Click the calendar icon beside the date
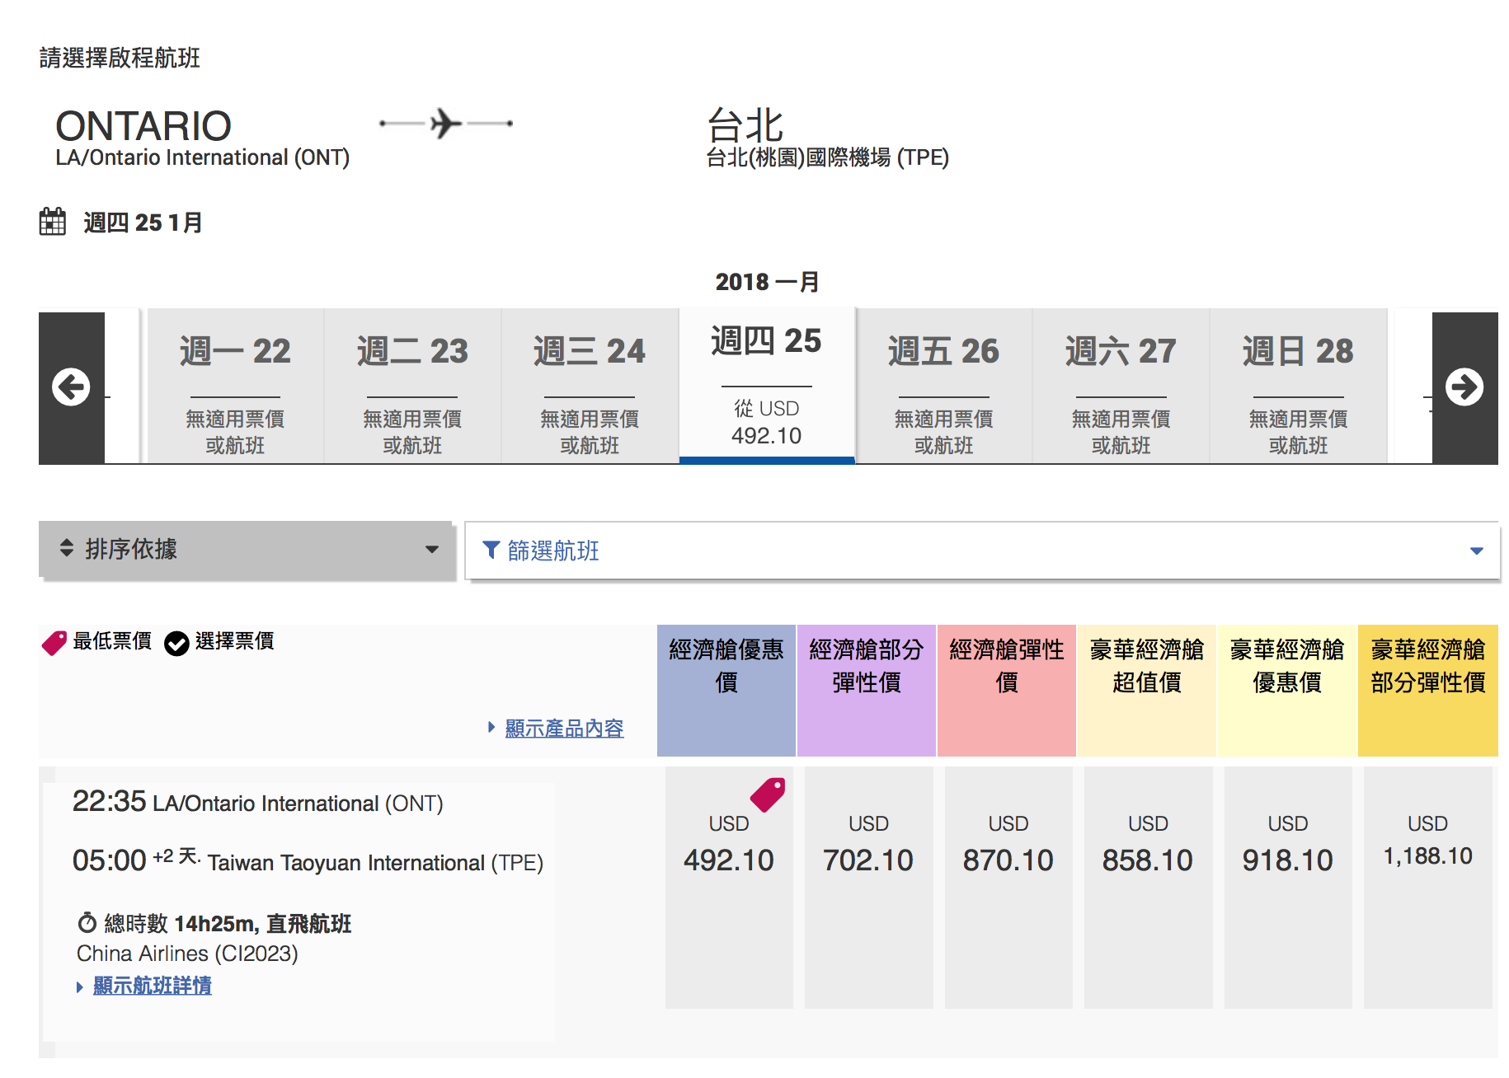This screenshot has height=1078, width=1509. [53, 222]
